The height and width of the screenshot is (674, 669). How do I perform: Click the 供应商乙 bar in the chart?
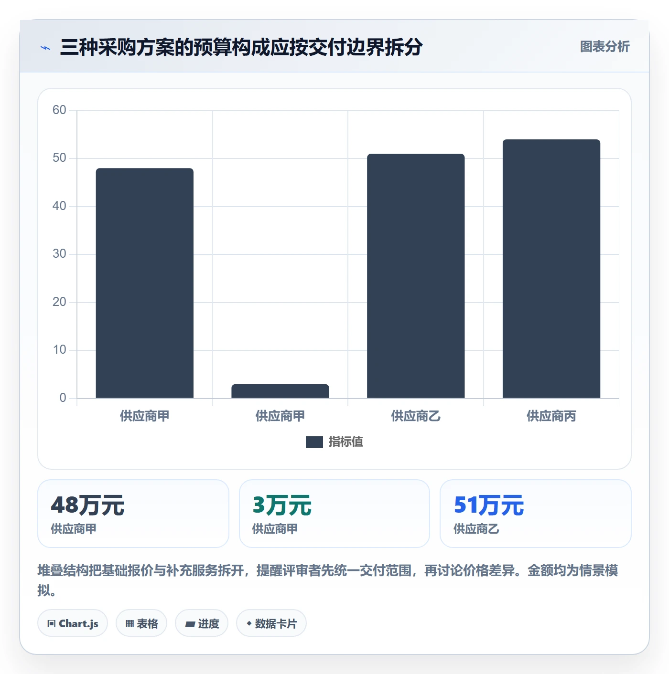(416, 276)
